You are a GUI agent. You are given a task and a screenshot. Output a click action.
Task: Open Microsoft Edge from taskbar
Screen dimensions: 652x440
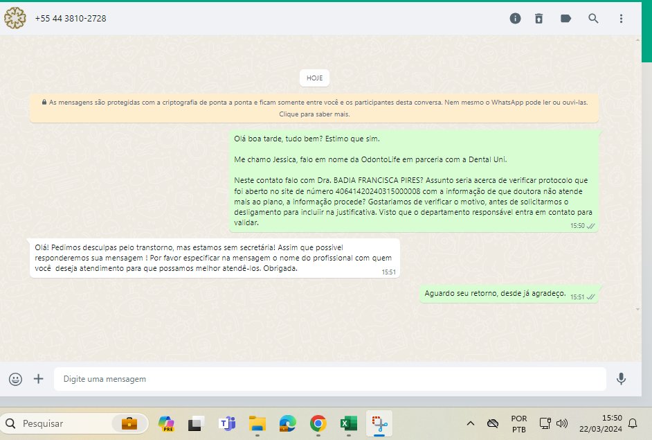pos(288,424)
